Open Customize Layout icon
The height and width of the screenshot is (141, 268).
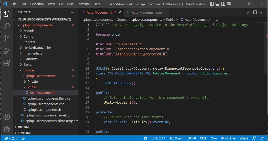(229, 4)
